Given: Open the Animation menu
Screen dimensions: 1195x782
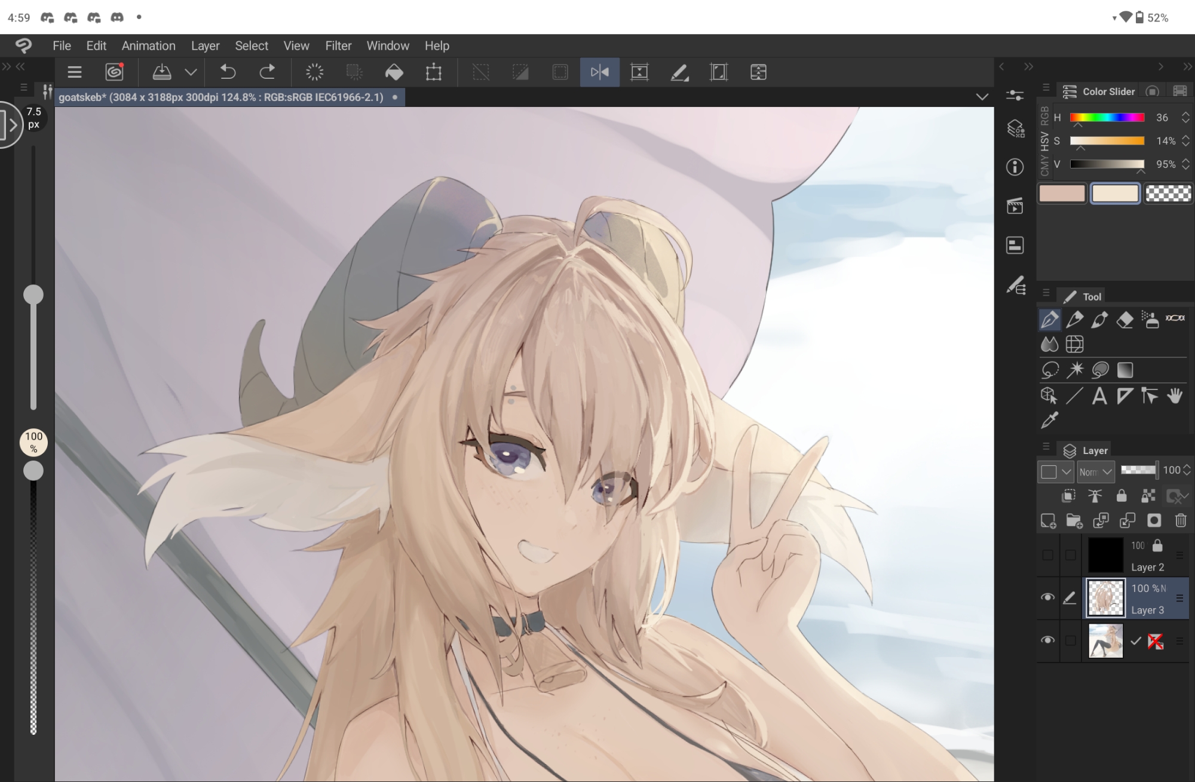Looking at the screenshot, I should point(148,46).
